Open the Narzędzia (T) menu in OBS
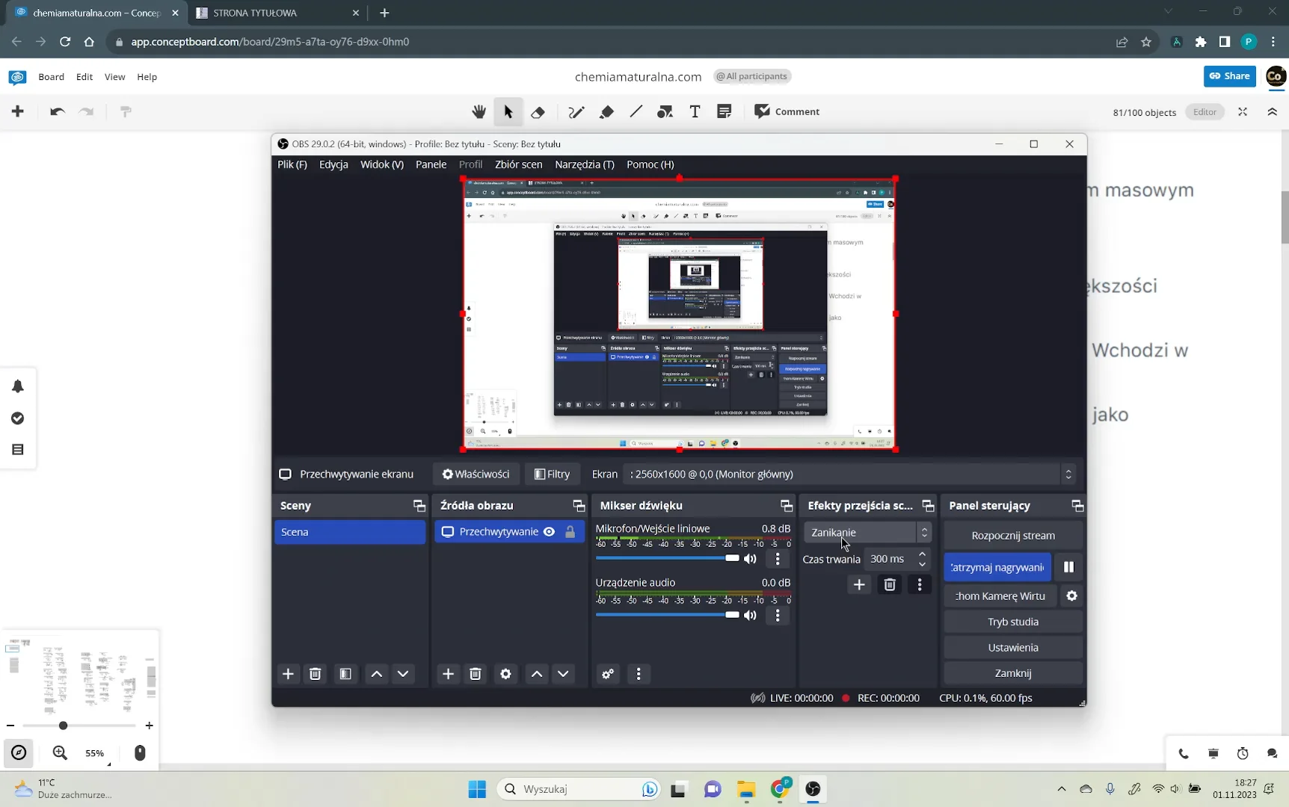 pyautogui.click(x=585, y=164)
